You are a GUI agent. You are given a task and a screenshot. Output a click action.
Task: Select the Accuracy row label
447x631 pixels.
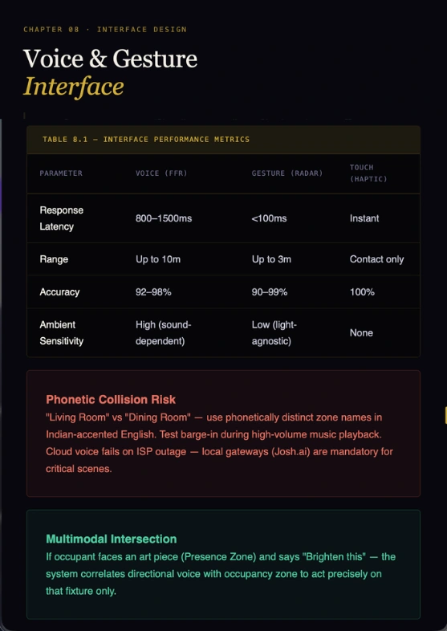pyautogui.click(x=59, y=291)
